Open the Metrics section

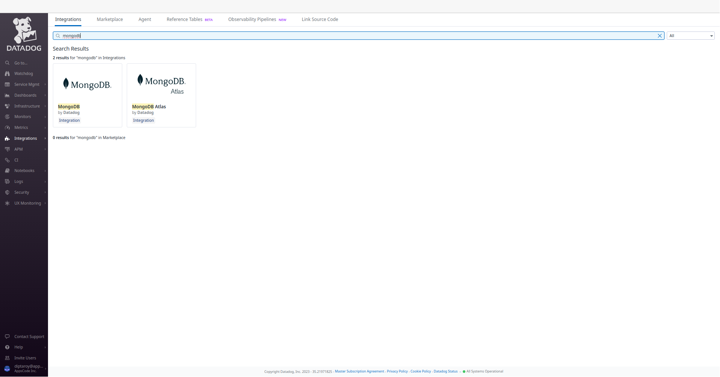pyautogui.click(x=21, y=127)
